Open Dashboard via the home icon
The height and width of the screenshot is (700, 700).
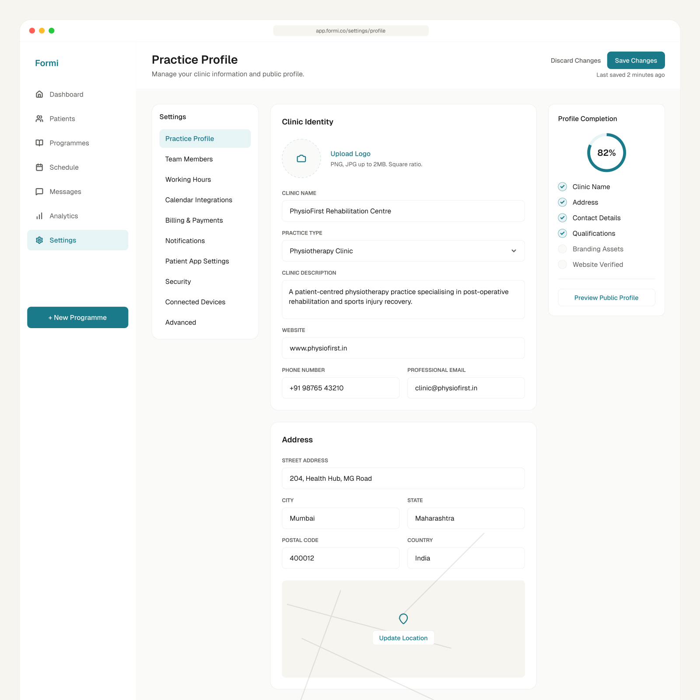click(39, 94)
